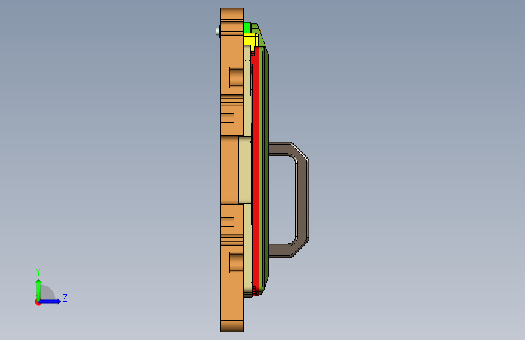Click the "Y" axis label
This screenshot has width=525, height=340.
[38, 272]
